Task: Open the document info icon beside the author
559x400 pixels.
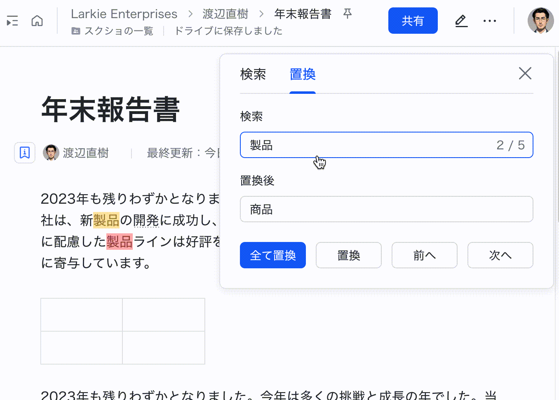Action: [24, 153]
